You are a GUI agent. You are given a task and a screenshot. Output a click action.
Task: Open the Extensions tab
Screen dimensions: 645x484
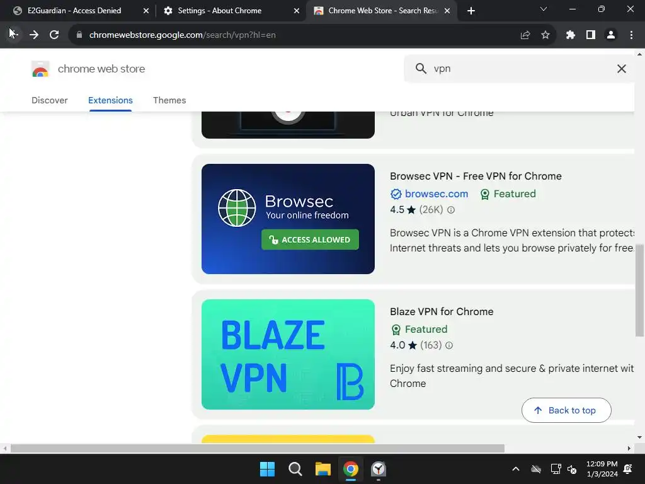click(110, 100)
